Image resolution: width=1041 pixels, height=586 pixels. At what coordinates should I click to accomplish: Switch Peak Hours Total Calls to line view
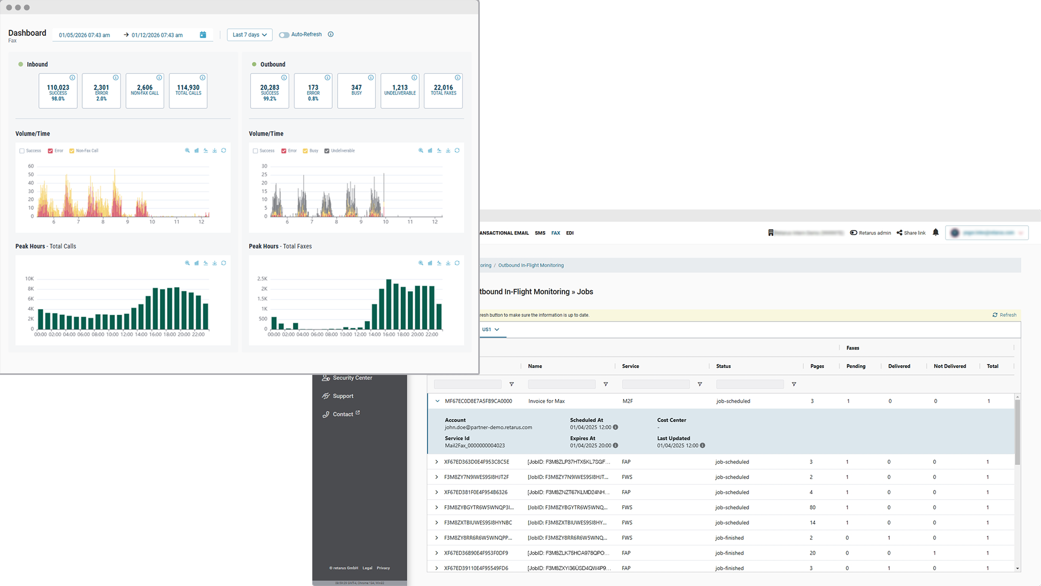(205, 263)
